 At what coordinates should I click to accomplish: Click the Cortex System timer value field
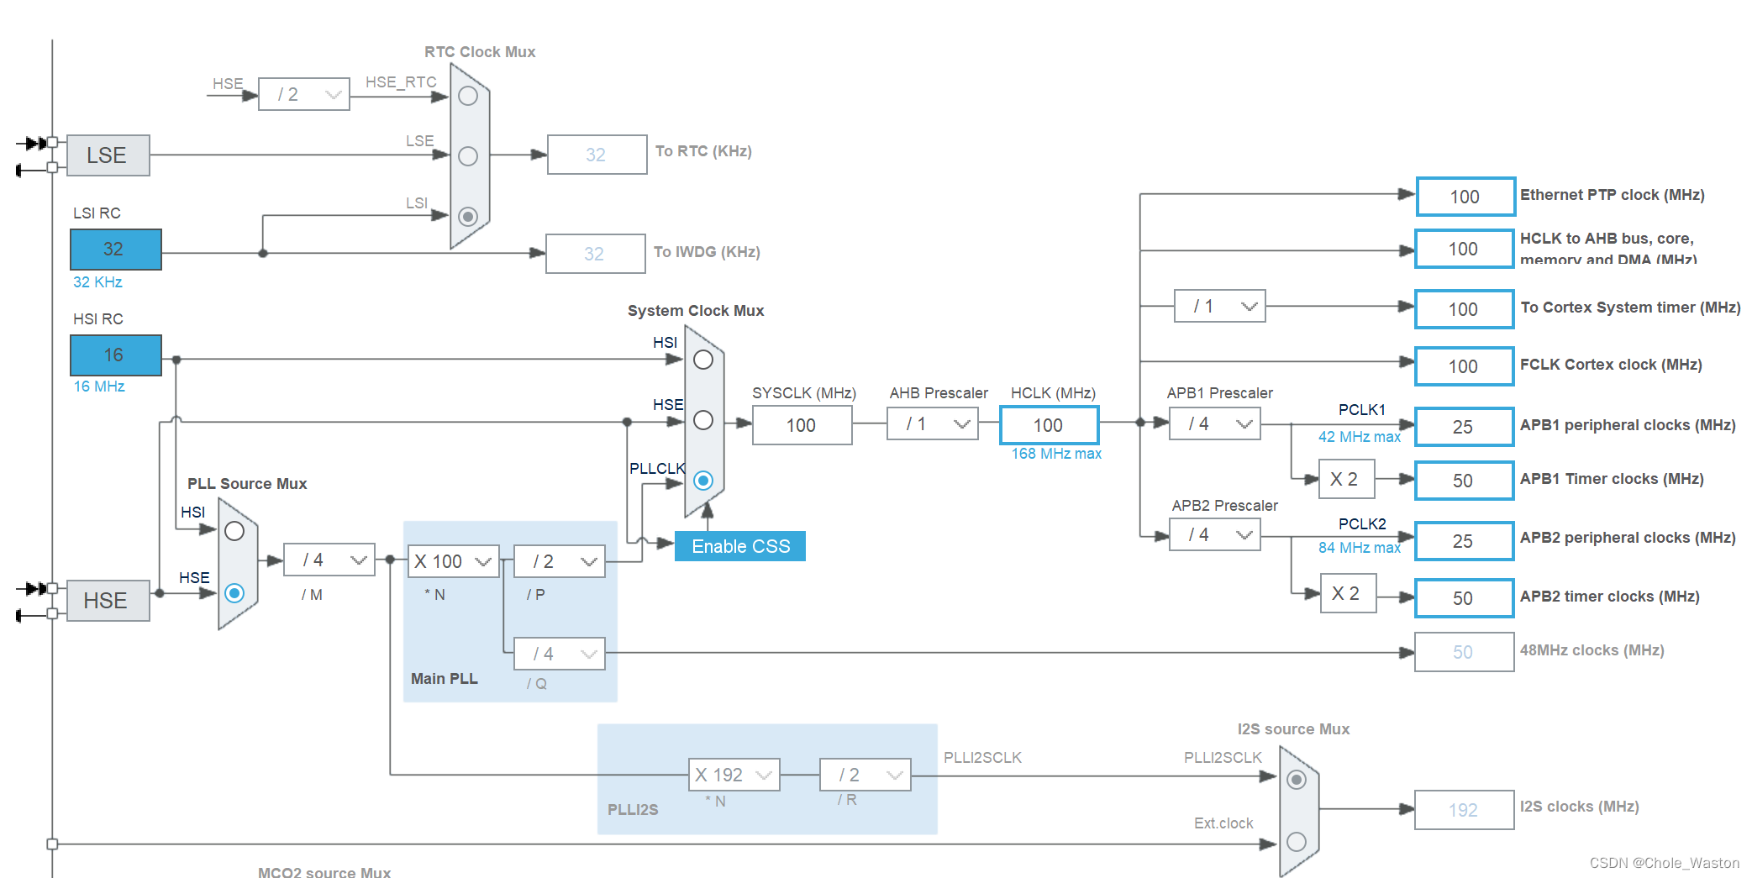click(1465, 309)
